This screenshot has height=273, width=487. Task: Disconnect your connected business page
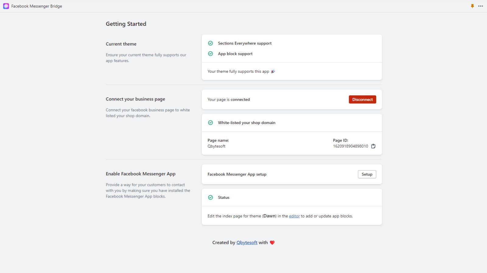point(362,99)
